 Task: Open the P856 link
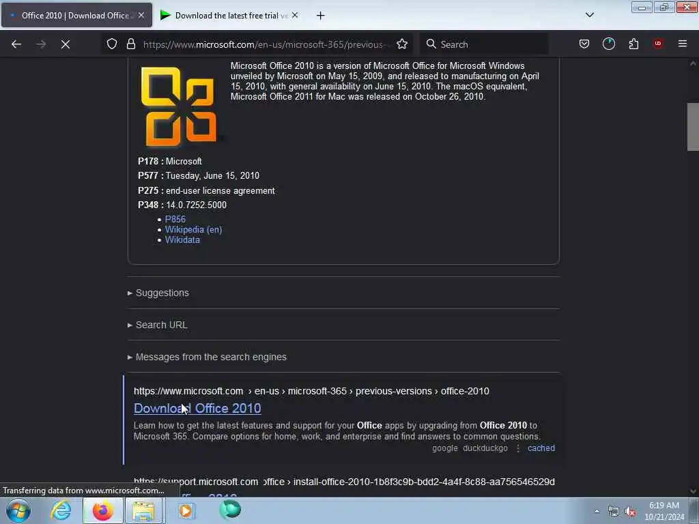[175, 219]
